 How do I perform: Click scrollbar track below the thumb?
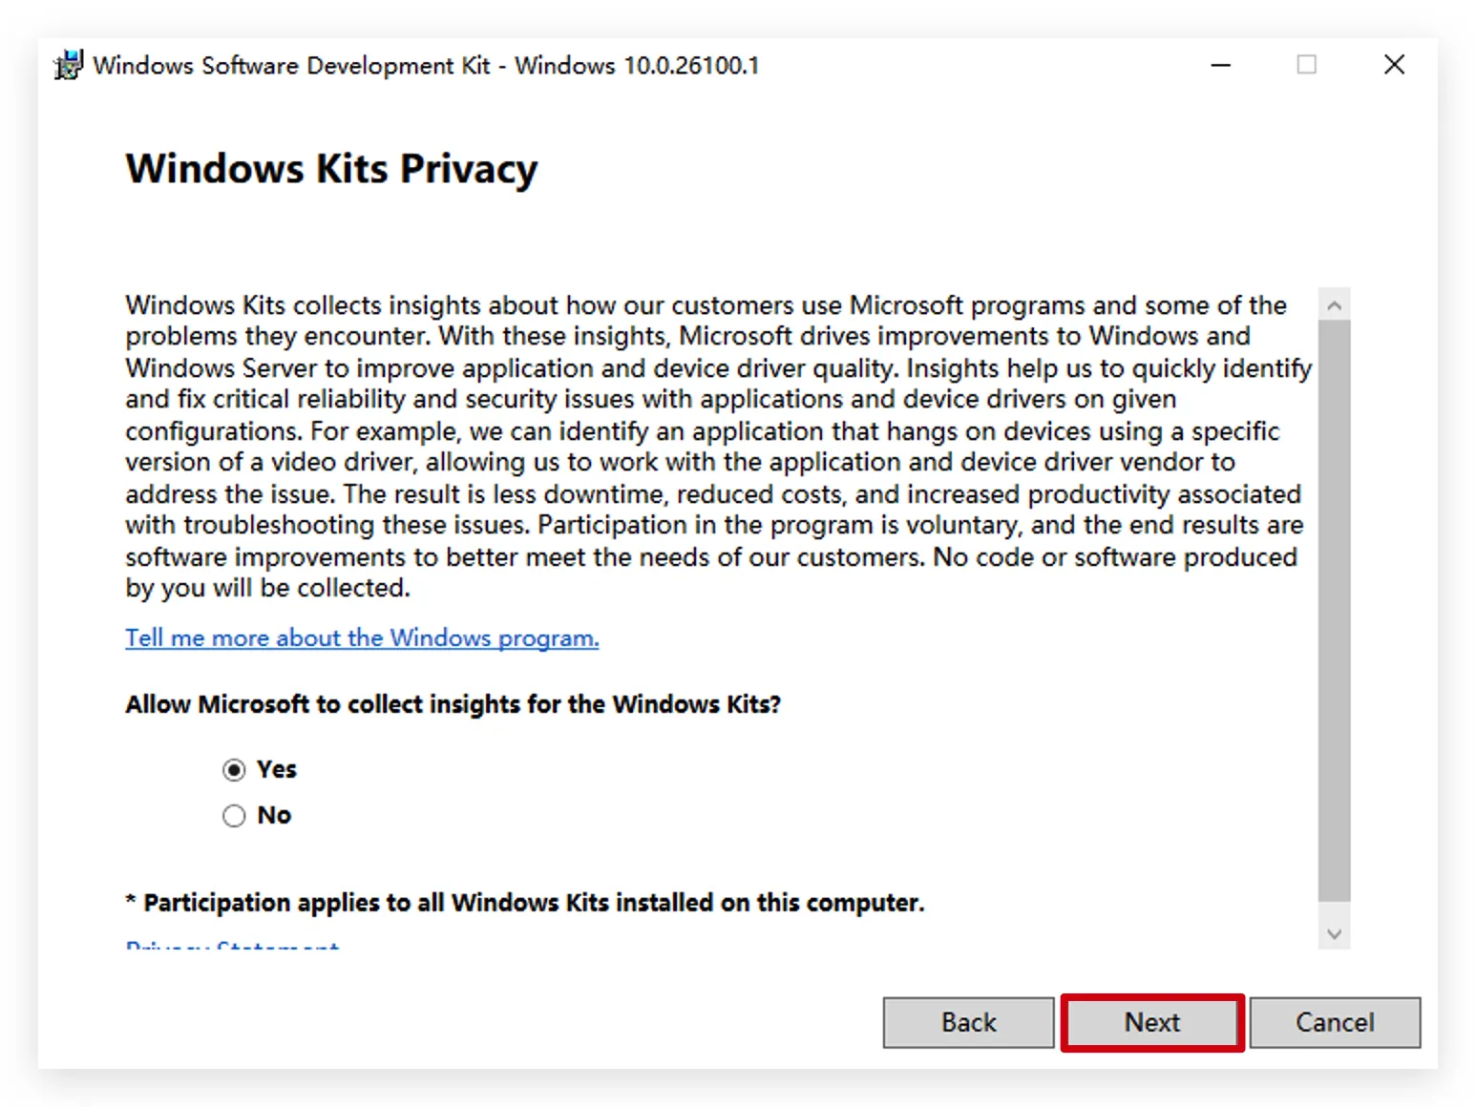coord(1334,910)
